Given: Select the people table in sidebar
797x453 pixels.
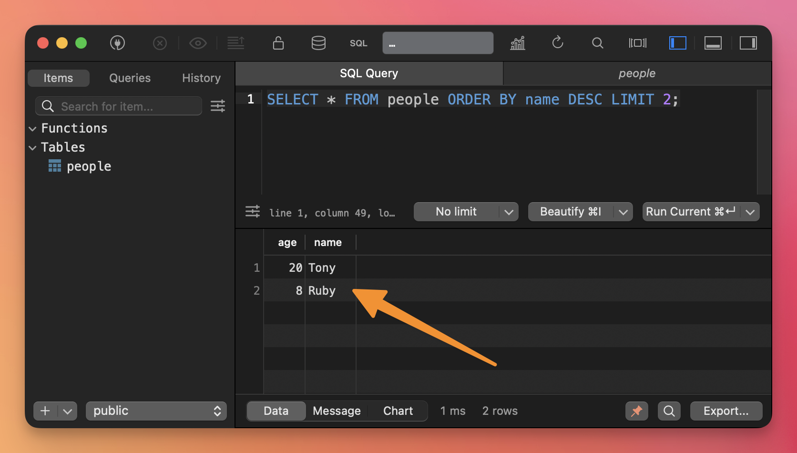Looking at the screenshot, I should coord(89,166).
